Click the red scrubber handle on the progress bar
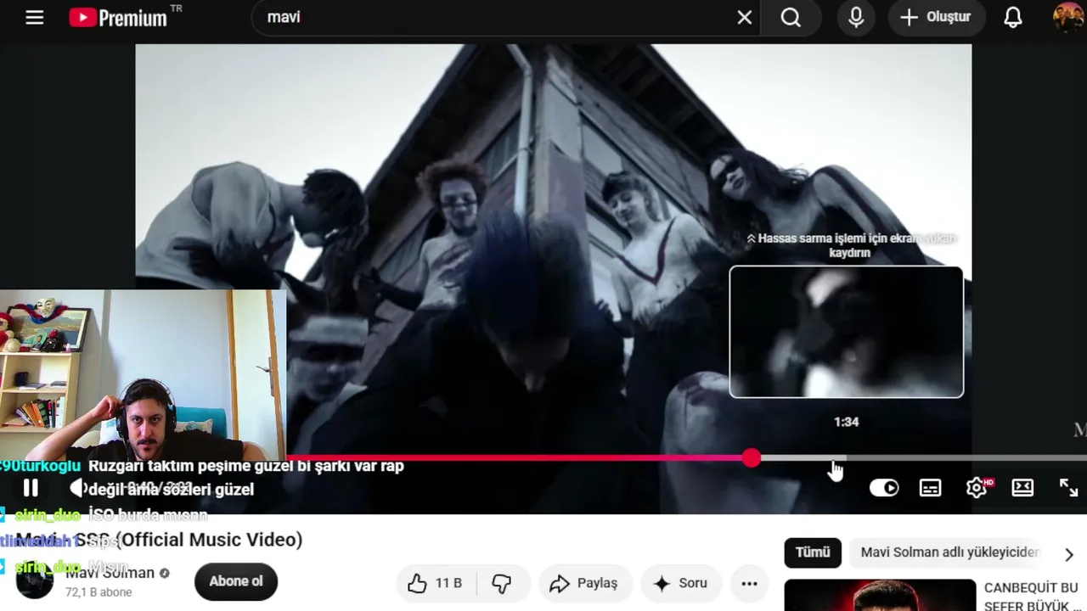Viewport: 1087px width, 611px height. pos(752,458)
